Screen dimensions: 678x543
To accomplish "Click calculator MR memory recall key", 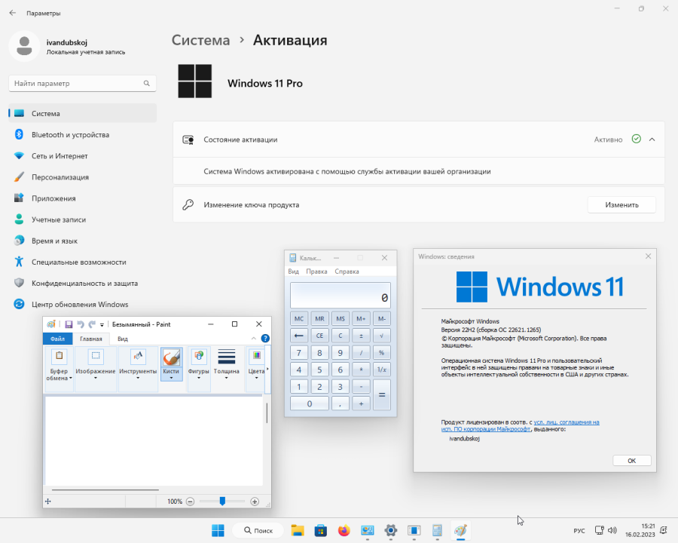I will [319, 319].
